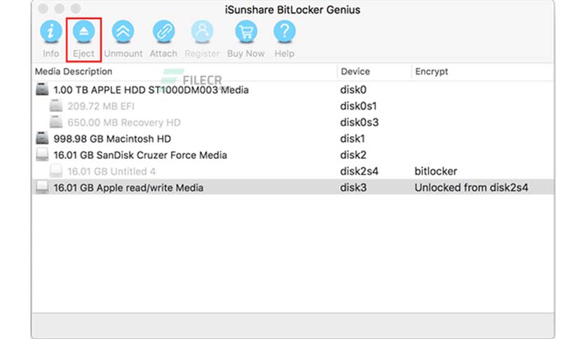586x339 pixels.
Task: Open the Register toolbar icon
Action: tap(202, 32)
